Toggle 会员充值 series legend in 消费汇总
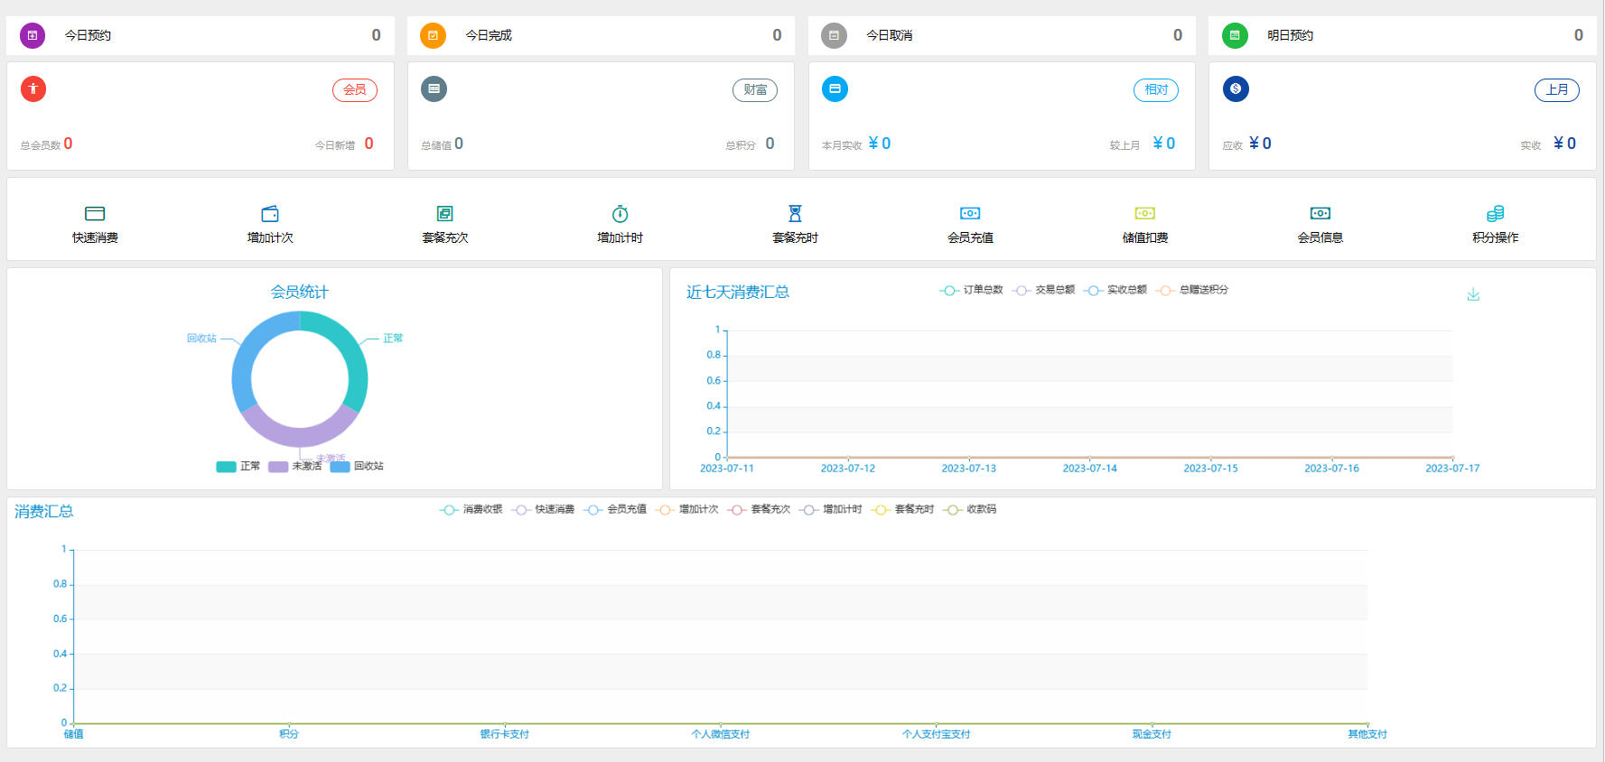The image size is (1605, 762). (x=615, y=509)
